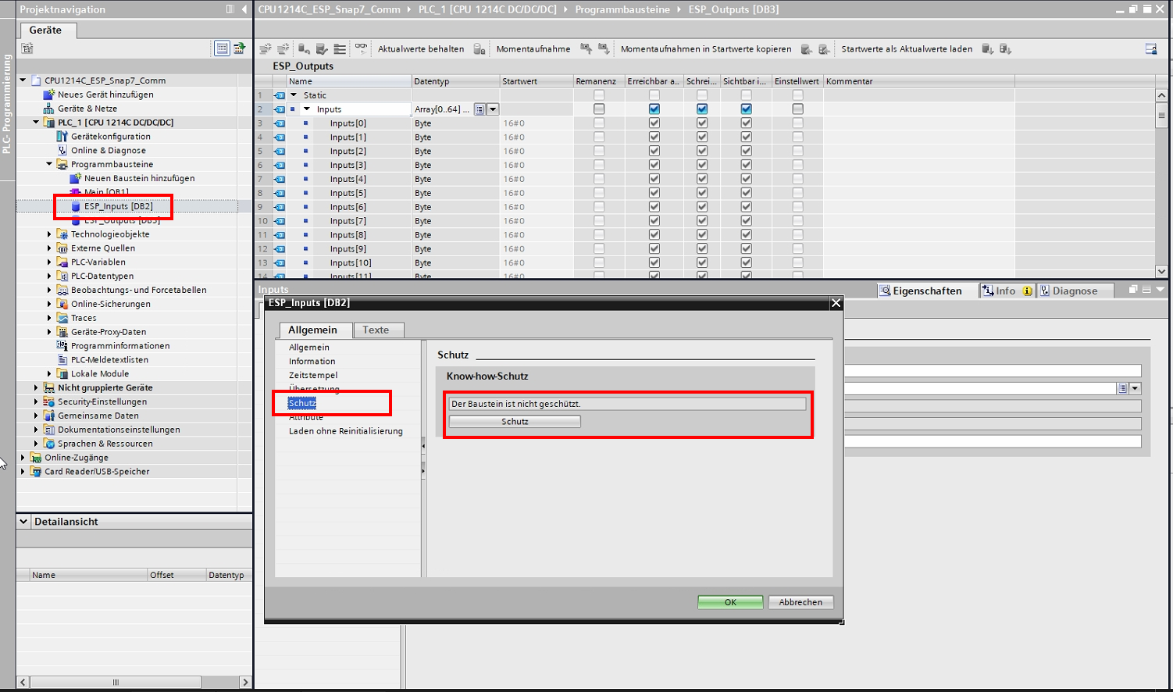This screenshot has width=1173, height=692.
Task: Switch to the Texte tab
Action: [x=376, y=330]
